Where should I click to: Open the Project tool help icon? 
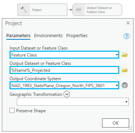(x=127, y=36)
